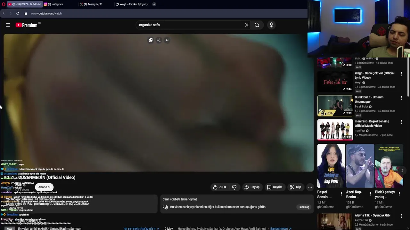Open Blok3 şarkıyı yanlış short thumbnail
410x230 pixels.
coord(389,166)
